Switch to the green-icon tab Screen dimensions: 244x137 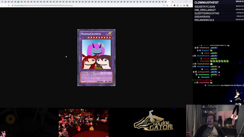point(18,2)
